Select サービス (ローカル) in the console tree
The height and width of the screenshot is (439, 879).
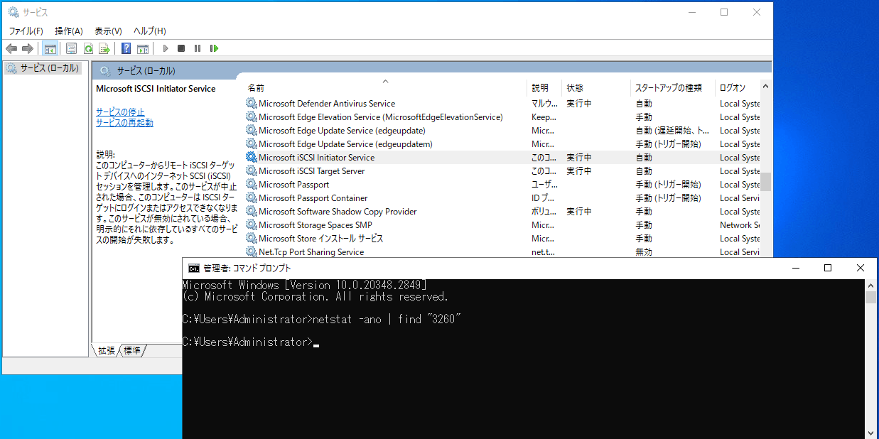(x=43, y=68)
